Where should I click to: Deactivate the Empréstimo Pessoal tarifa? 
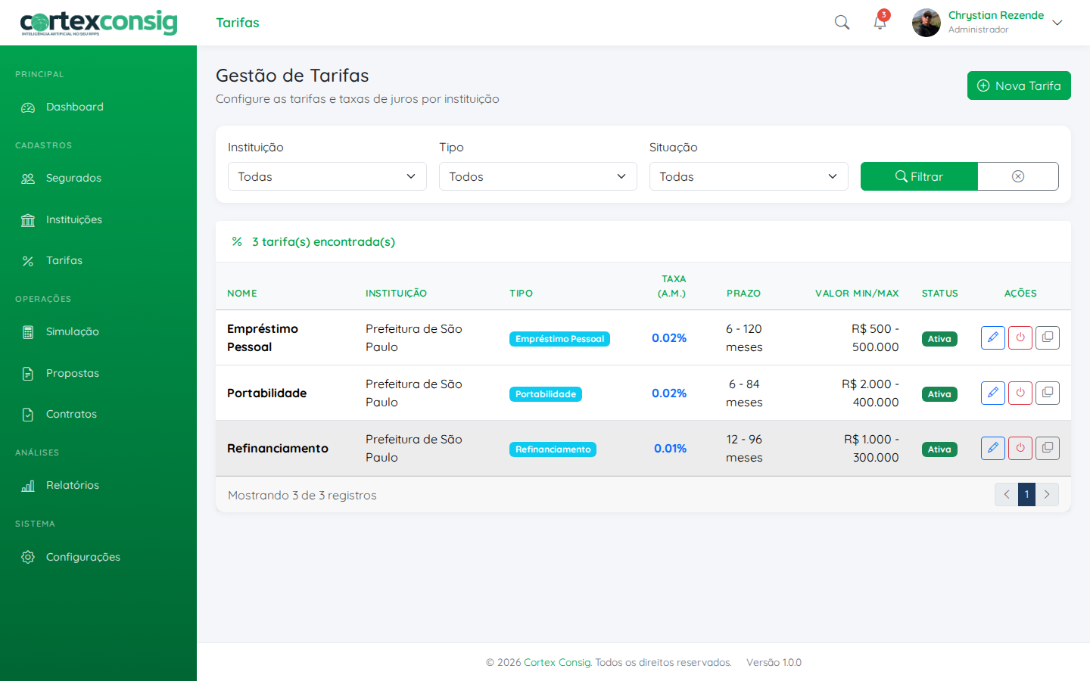pyautogui.click(x=1020, y=337)
